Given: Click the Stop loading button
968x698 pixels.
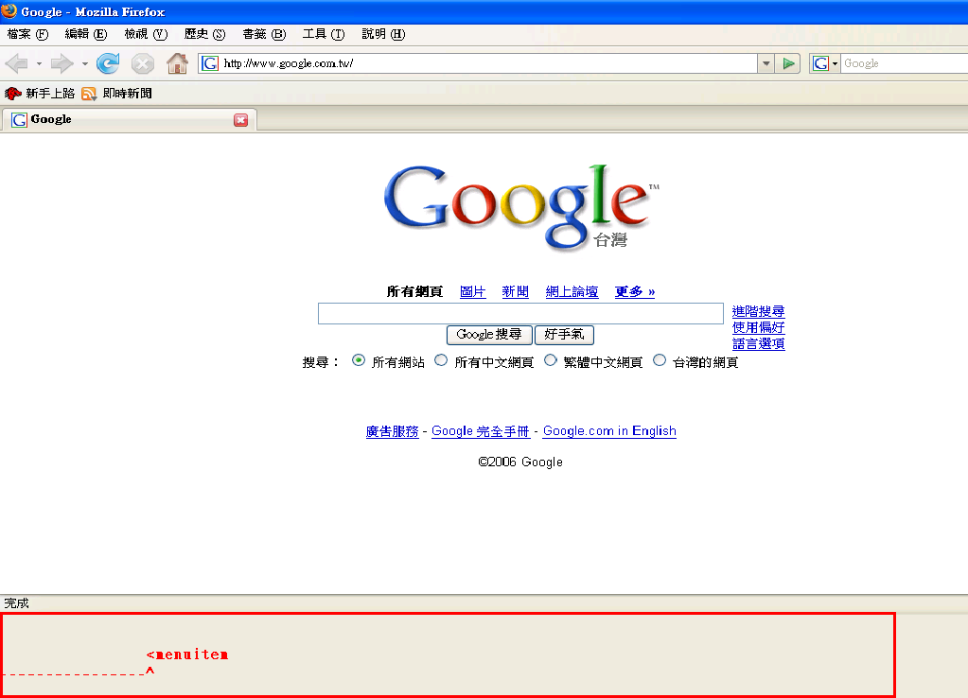Looking at the screenshot, I should (143, 63).
